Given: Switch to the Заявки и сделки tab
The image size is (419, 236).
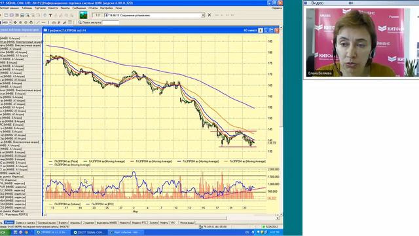Looking at the screenshot, I should (26, 222).
